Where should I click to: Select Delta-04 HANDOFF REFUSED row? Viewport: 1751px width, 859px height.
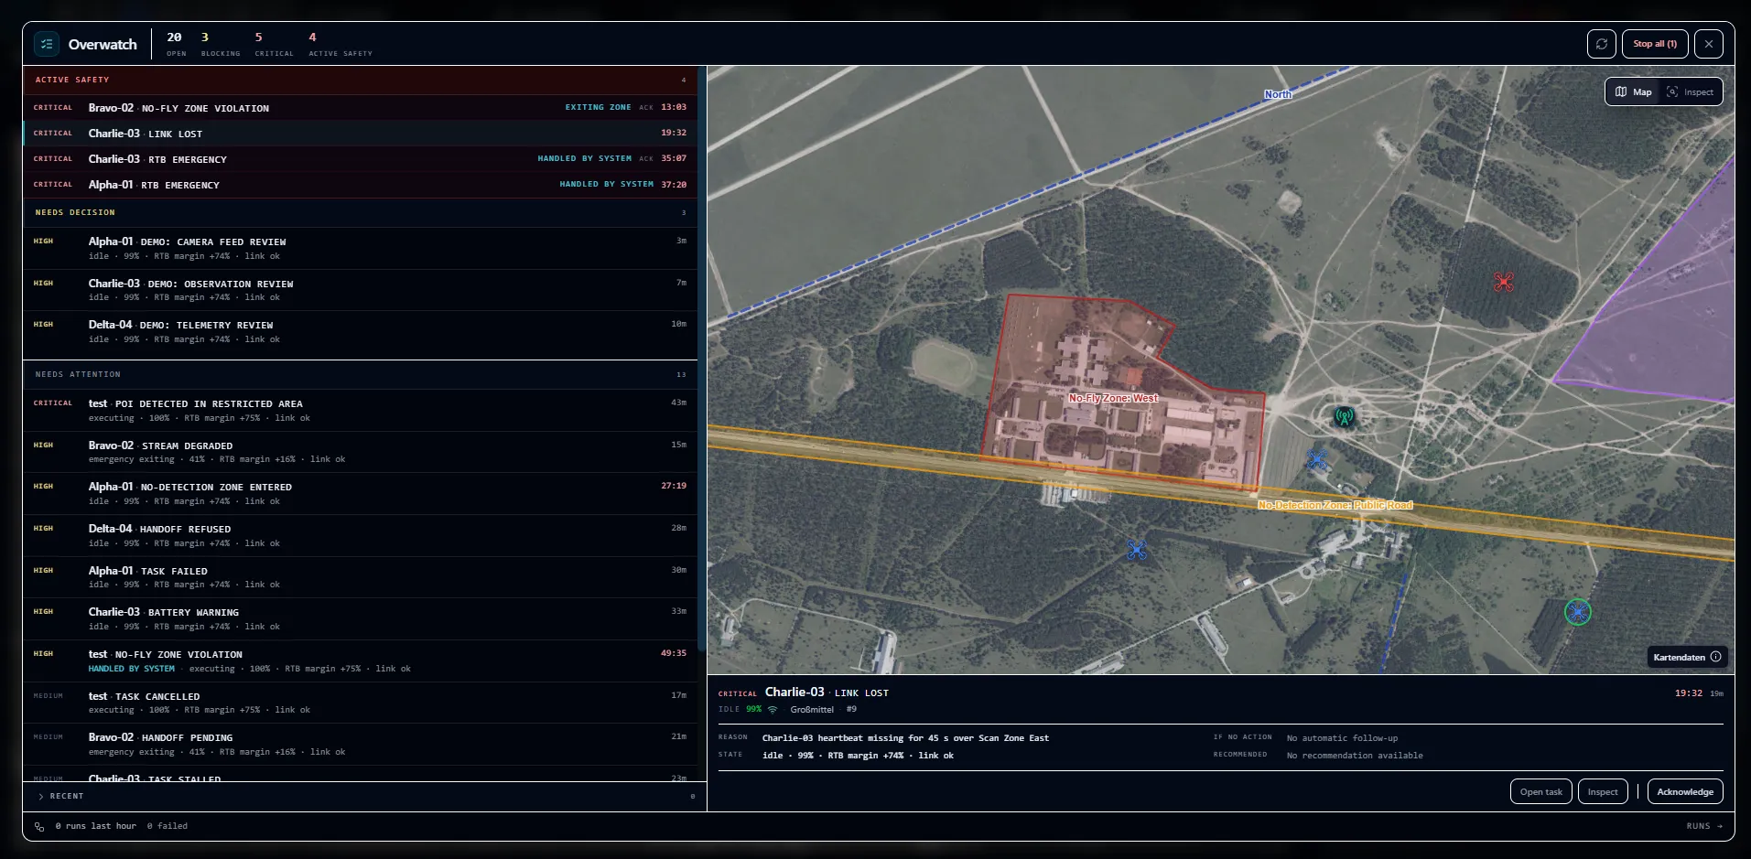[x=360, y=535]
